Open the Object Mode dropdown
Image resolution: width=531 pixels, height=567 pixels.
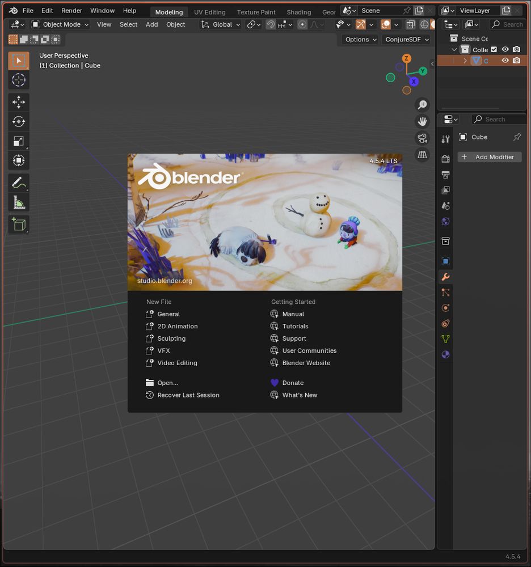[60, 24]
